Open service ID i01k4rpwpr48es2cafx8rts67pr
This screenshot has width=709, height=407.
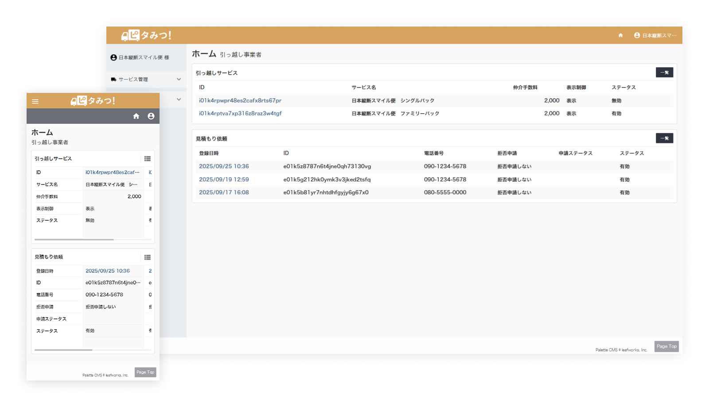point(240,100)
